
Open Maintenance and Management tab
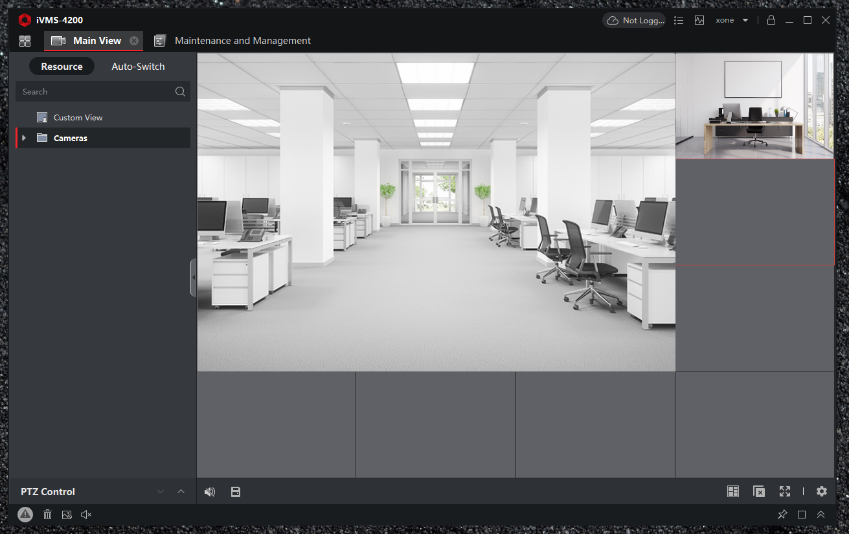232,41
